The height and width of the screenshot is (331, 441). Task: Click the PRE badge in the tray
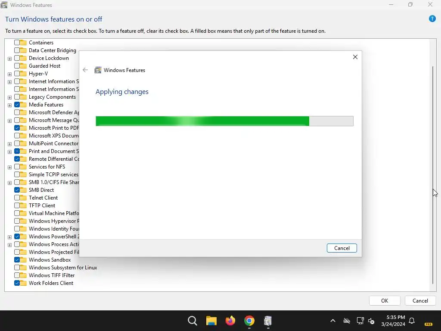pos(429,324)
